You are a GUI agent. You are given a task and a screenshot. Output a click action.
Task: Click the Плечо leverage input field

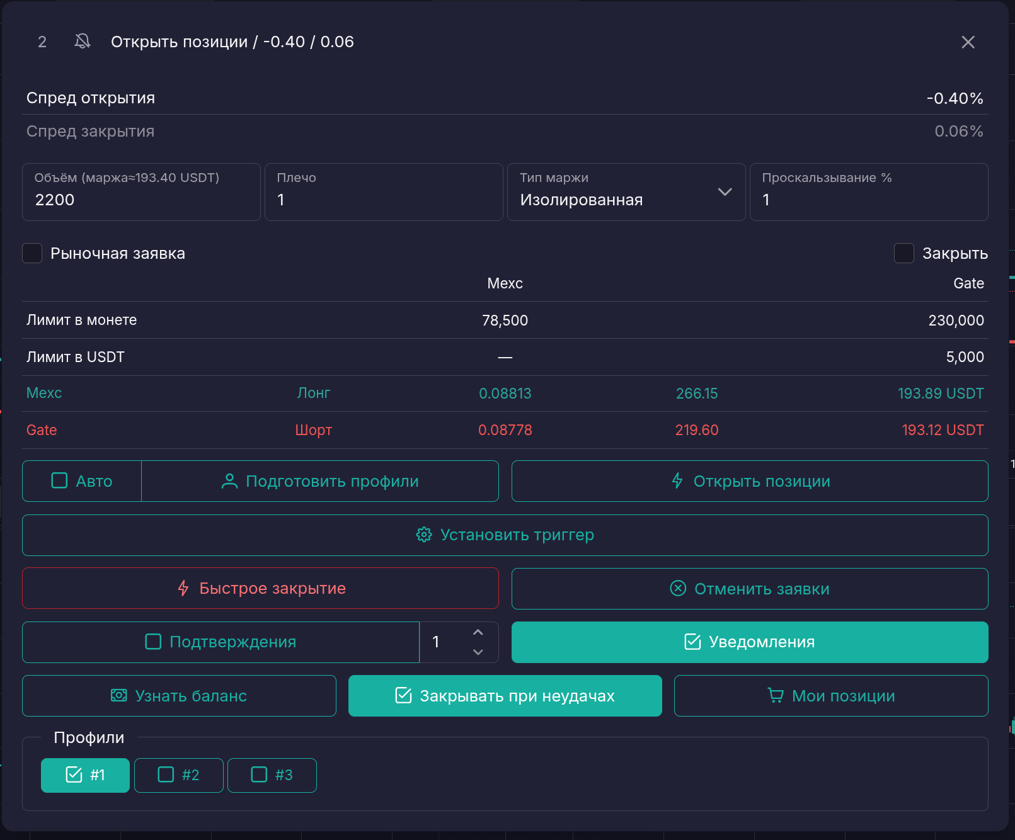[x=384, y=192]
